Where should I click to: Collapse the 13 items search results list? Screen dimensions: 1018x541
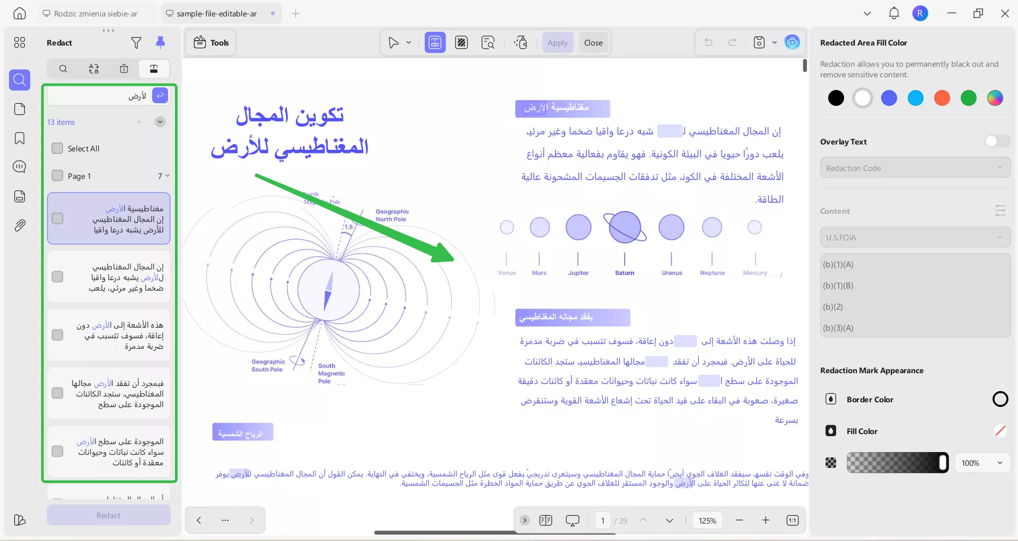139,122
